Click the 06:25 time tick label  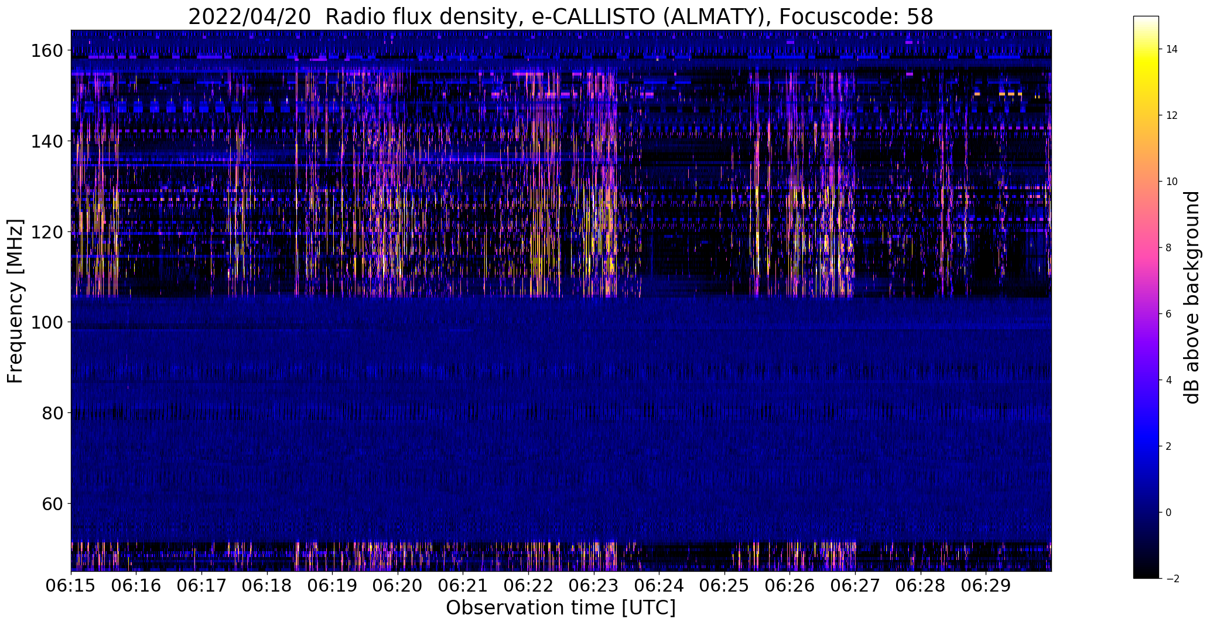pyautogui.click(x=724, y=586)
